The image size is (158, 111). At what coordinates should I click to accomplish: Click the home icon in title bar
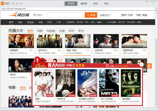(13, 4)
